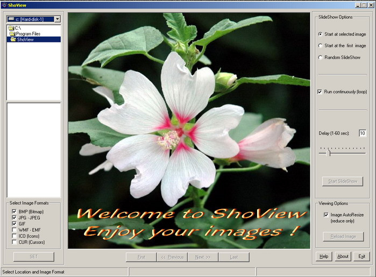Click the welcome flower image preview
This screenshot has width=376, height=277.
(x=189, y=131)
